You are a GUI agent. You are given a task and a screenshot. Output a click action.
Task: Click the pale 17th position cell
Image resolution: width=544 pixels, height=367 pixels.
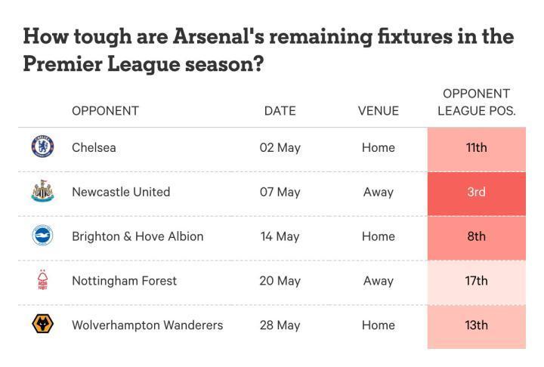point(476,282)
